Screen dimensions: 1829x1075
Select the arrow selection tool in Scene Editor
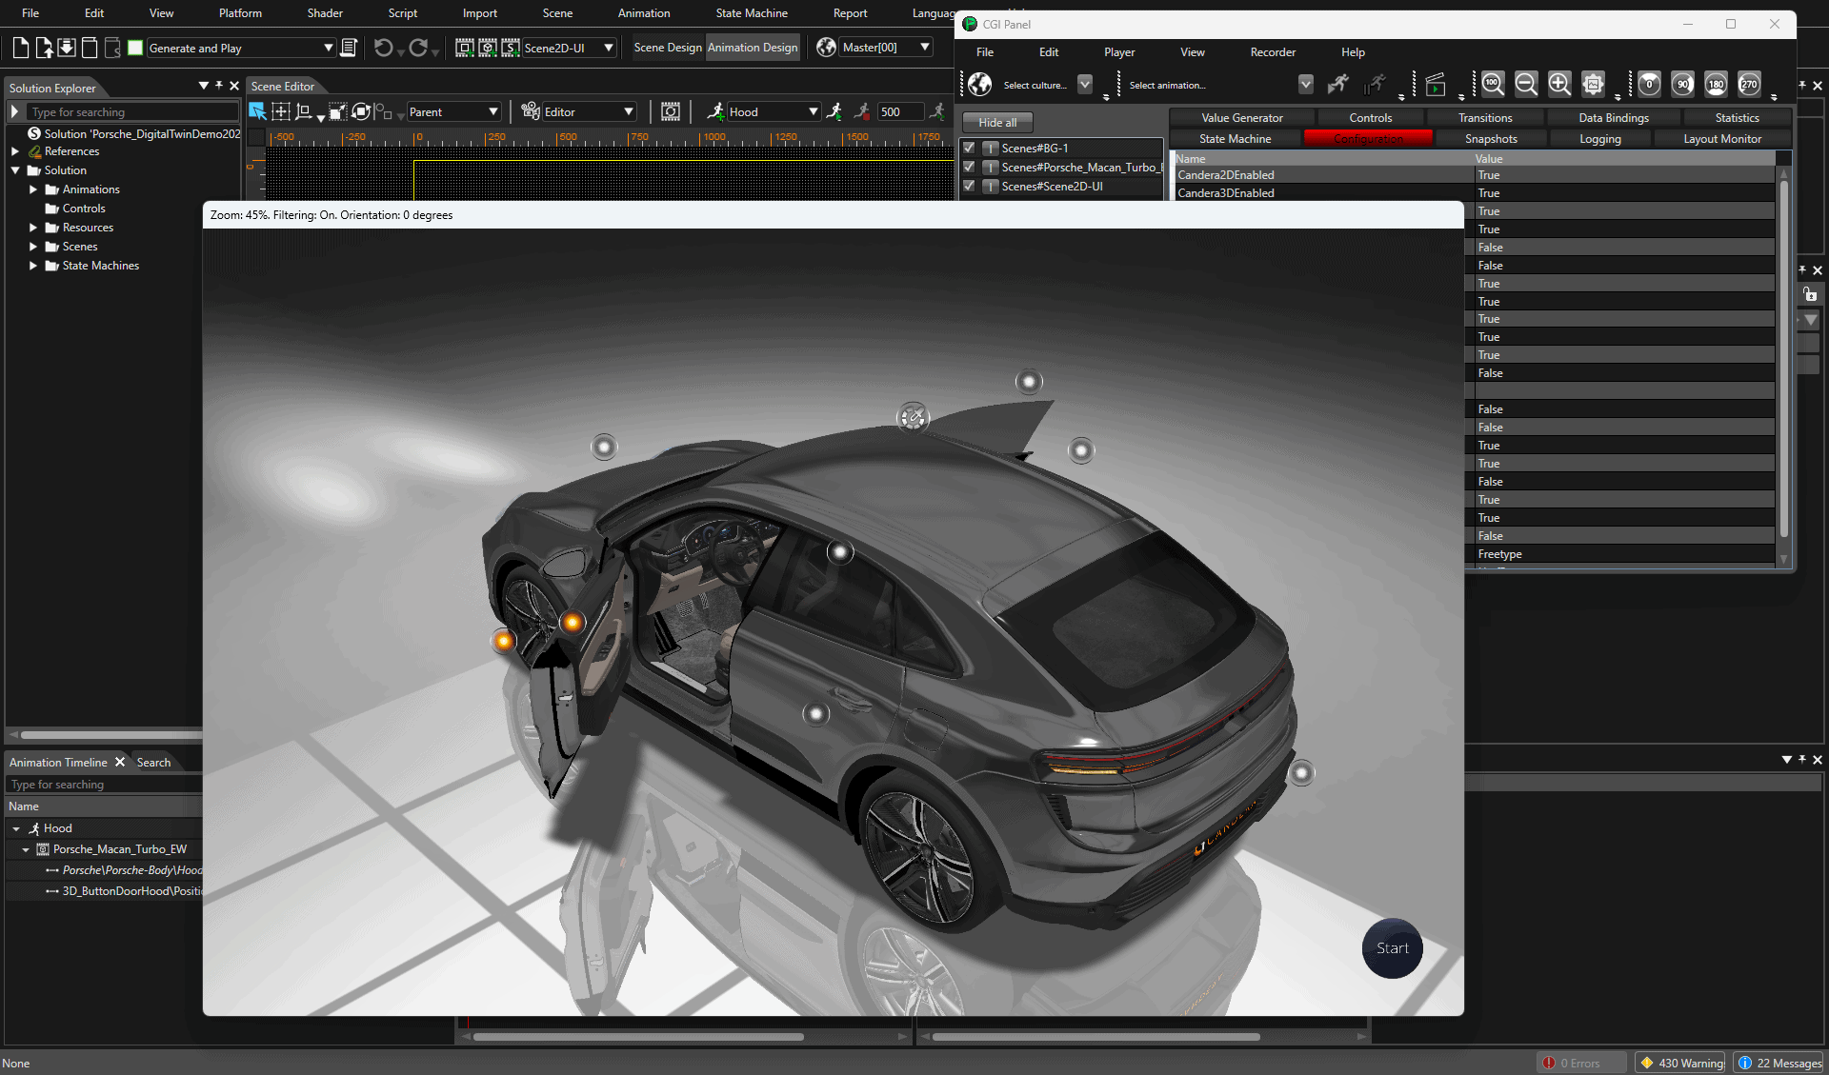(x=257, y=111)
